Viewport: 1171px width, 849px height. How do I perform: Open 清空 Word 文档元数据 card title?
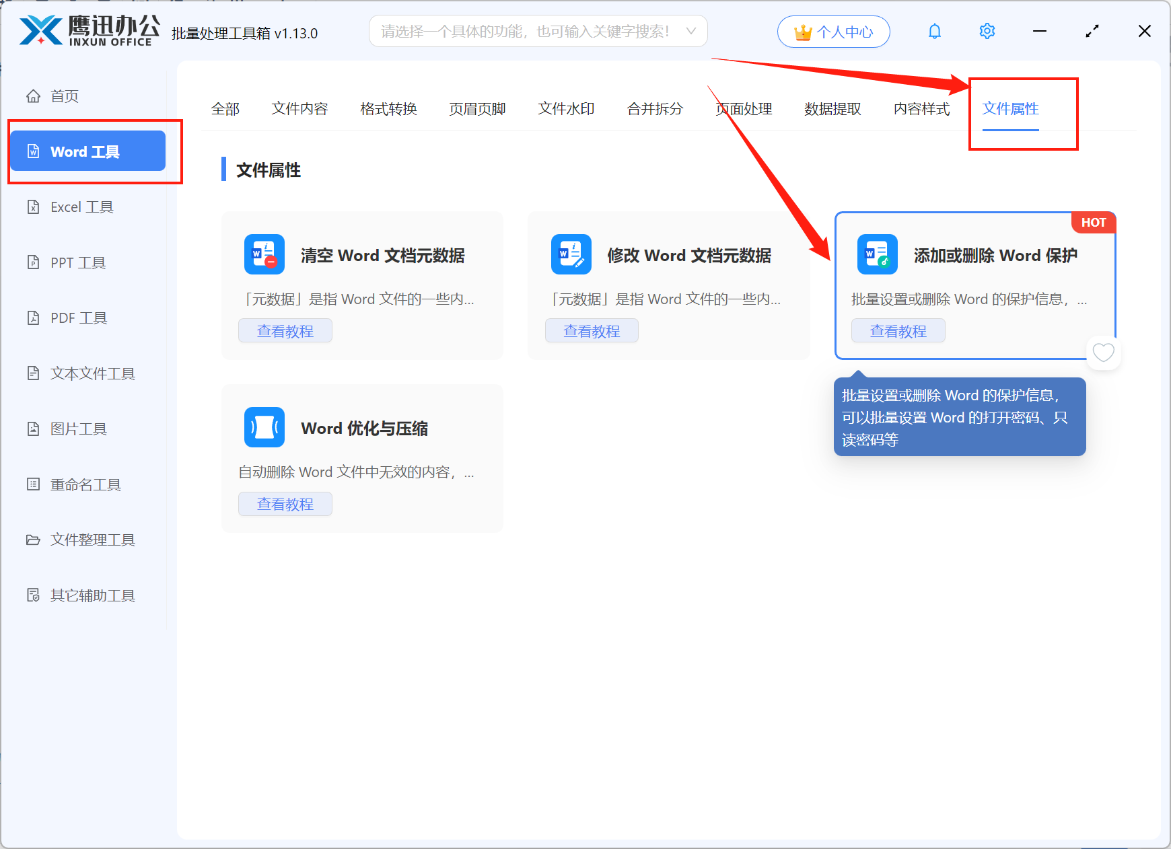[x=383, y=256]
